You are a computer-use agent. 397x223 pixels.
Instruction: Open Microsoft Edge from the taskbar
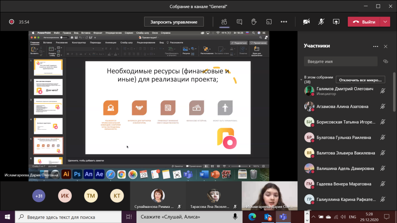coord(252,217)
